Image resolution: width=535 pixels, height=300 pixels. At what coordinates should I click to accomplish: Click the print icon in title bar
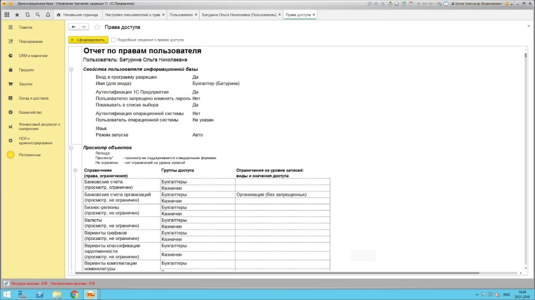click(x=376, y=4)
